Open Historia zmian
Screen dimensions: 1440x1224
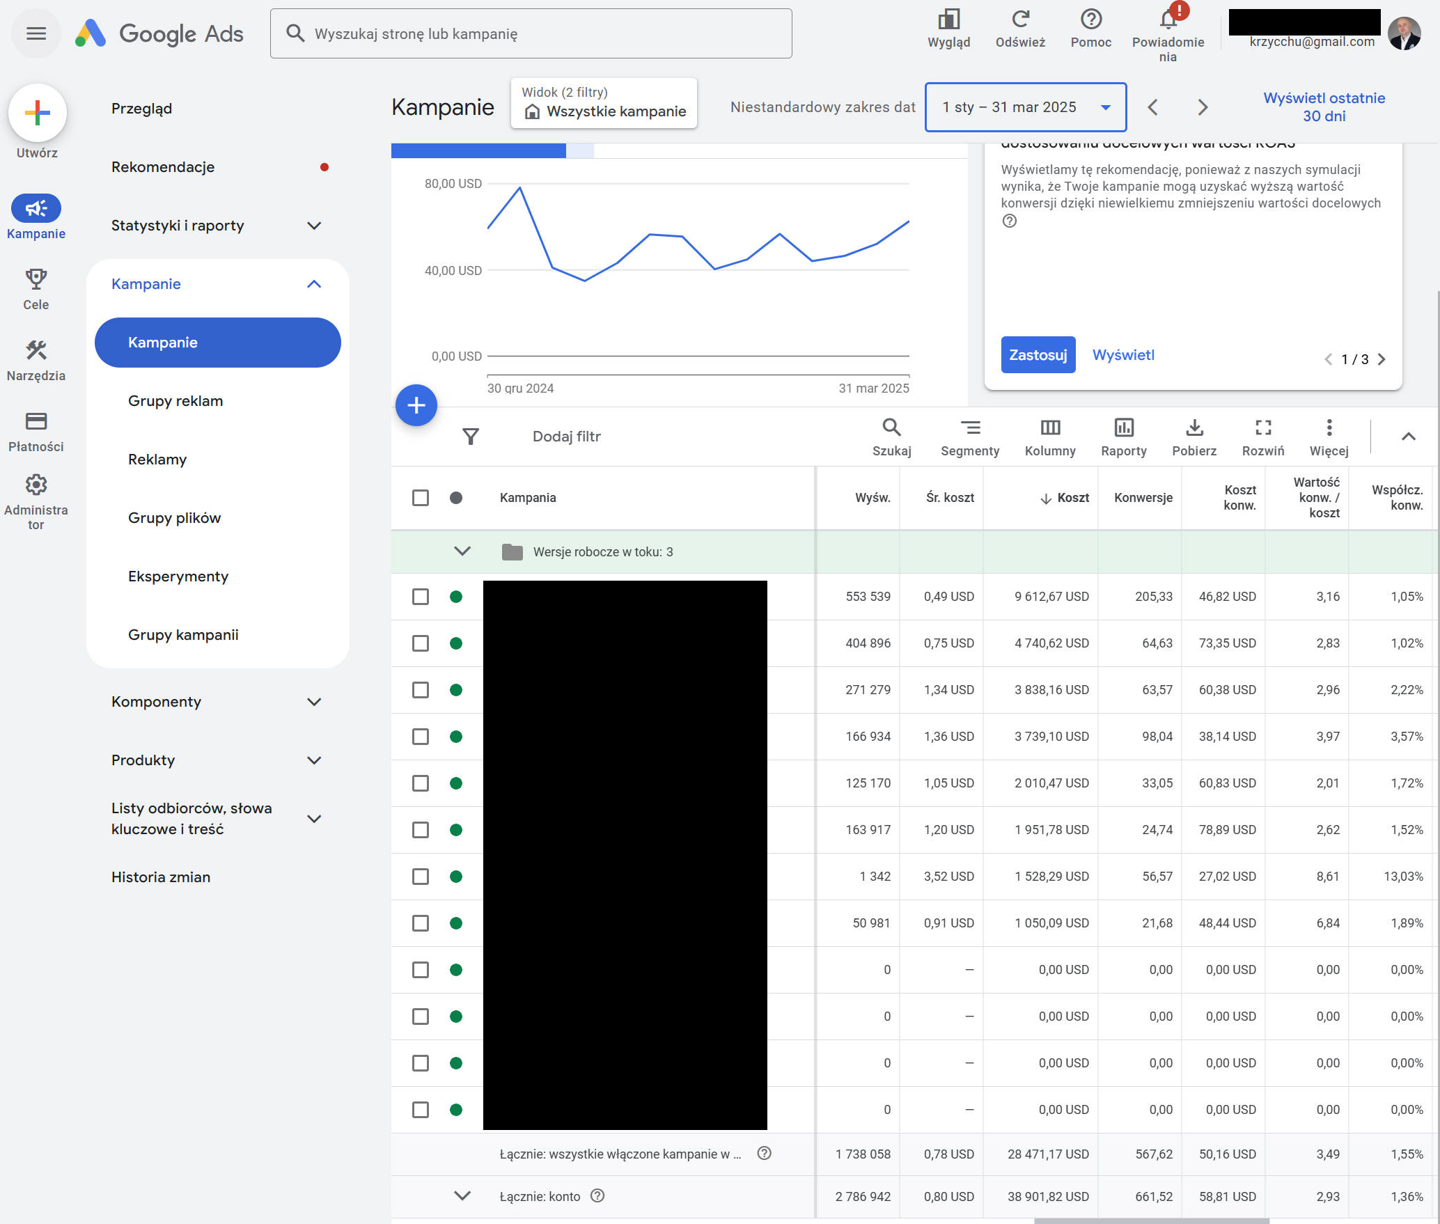[x=161, y=877]
